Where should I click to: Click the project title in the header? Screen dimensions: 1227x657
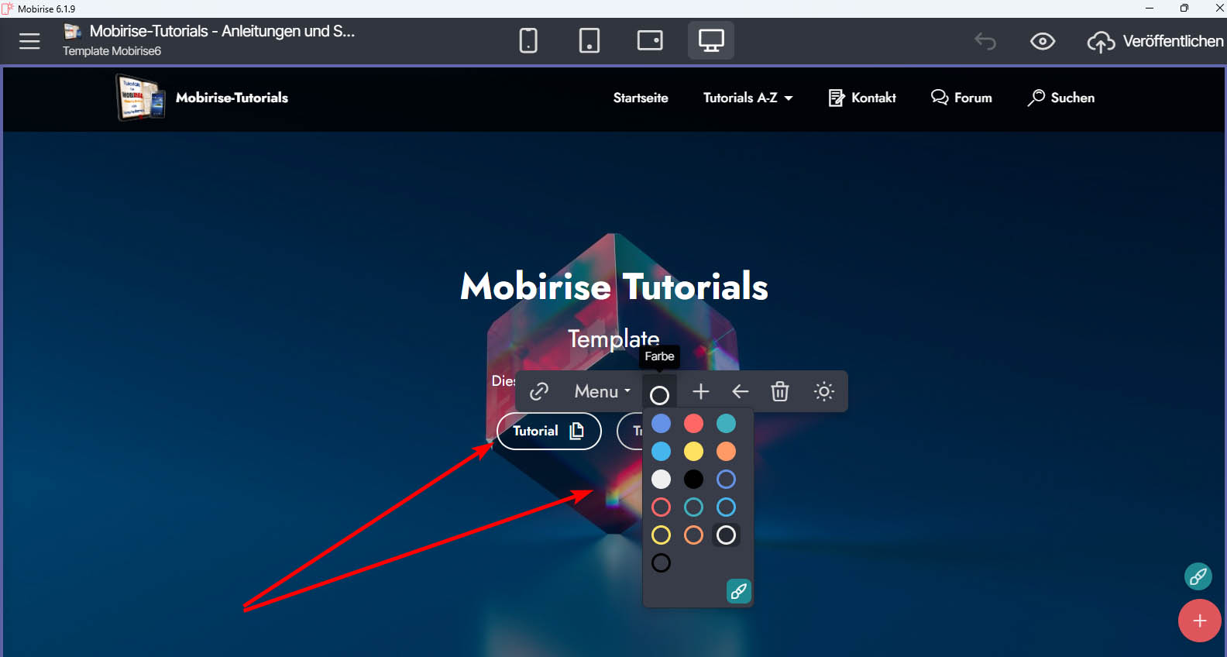pos(222,31)
